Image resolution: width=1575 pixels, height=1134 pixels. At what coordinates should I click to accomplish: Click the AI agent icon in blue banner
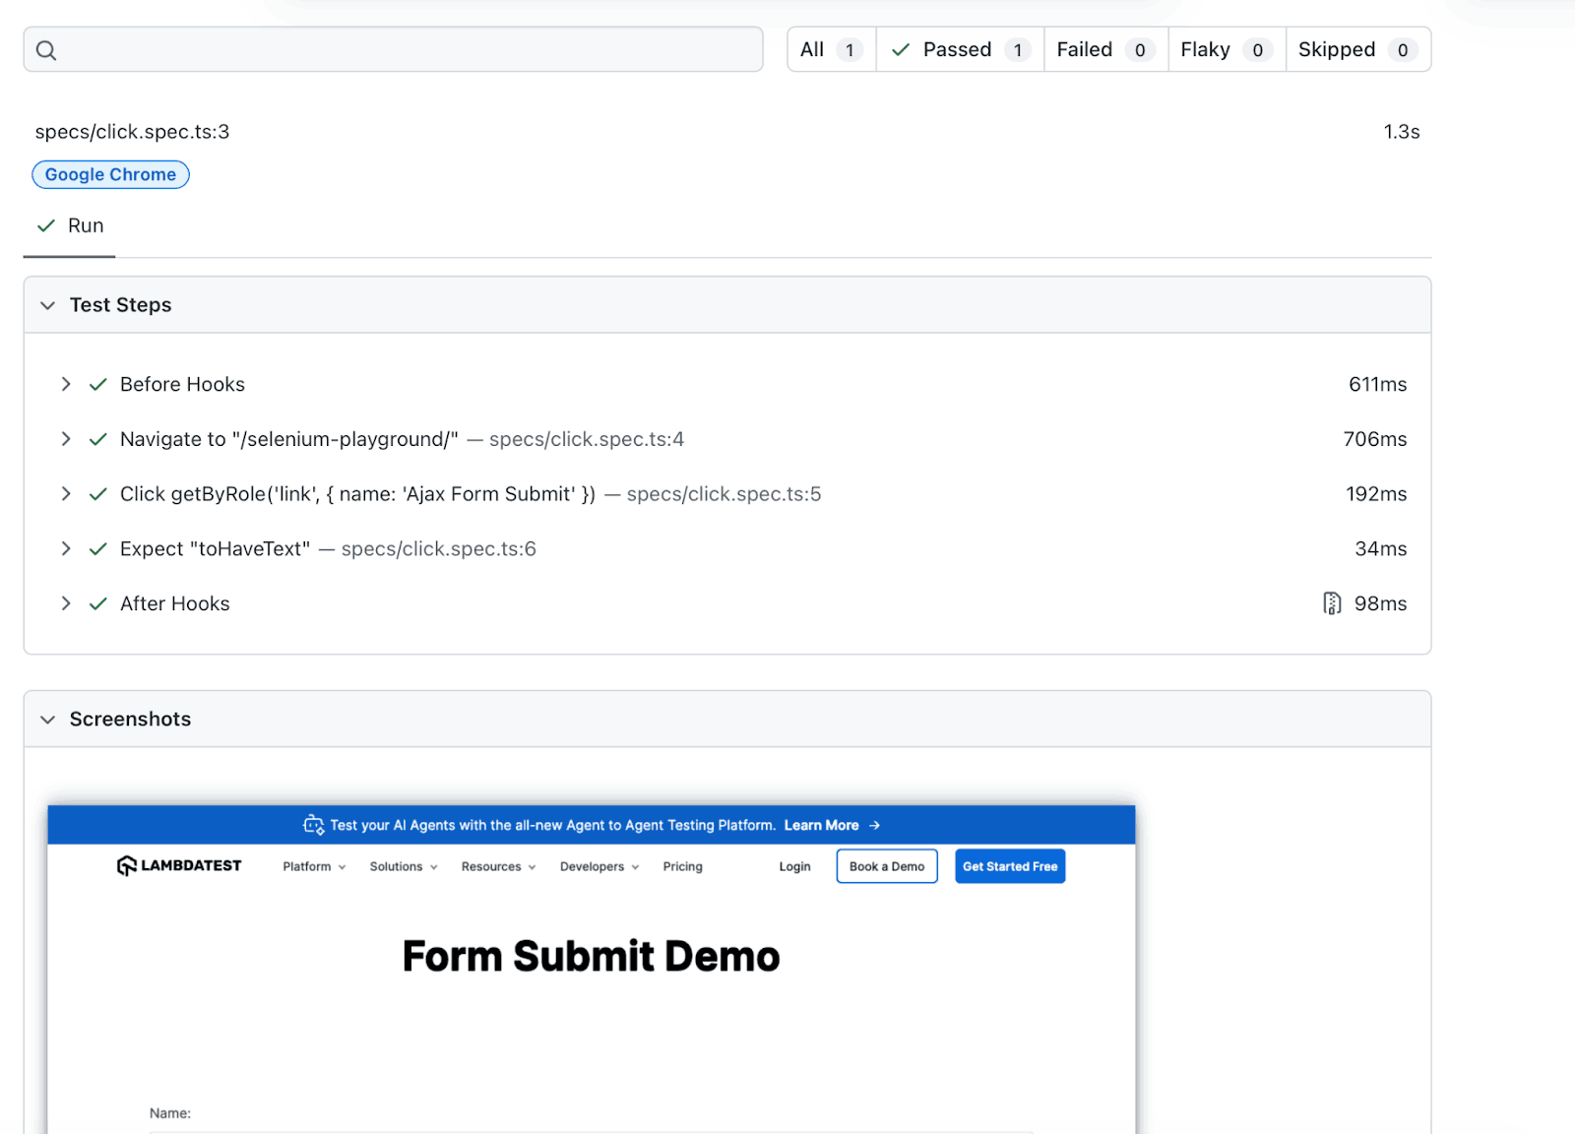(x=313, y=825)
